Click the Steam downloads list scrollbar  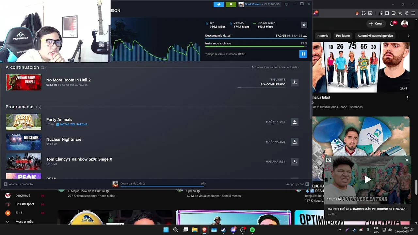tap(311, 90)
